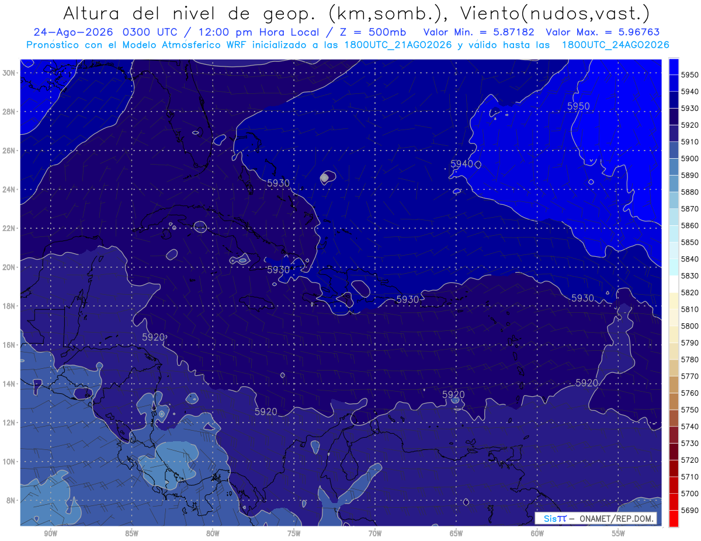Click the 5890 legend value
Screen dimensions: 701x541
[x=689, y=175]
